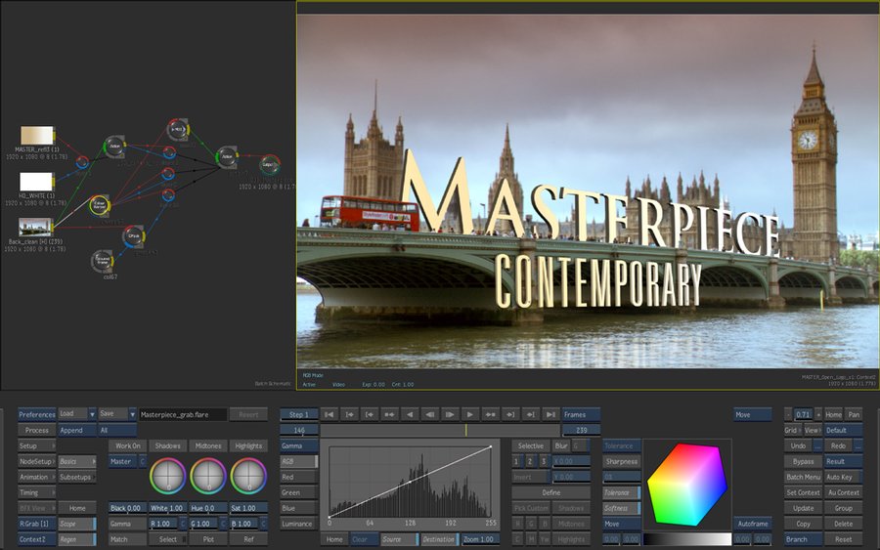Toggle the RGB channel button
This screenshot has height=550, width=880.
point(298,461)
